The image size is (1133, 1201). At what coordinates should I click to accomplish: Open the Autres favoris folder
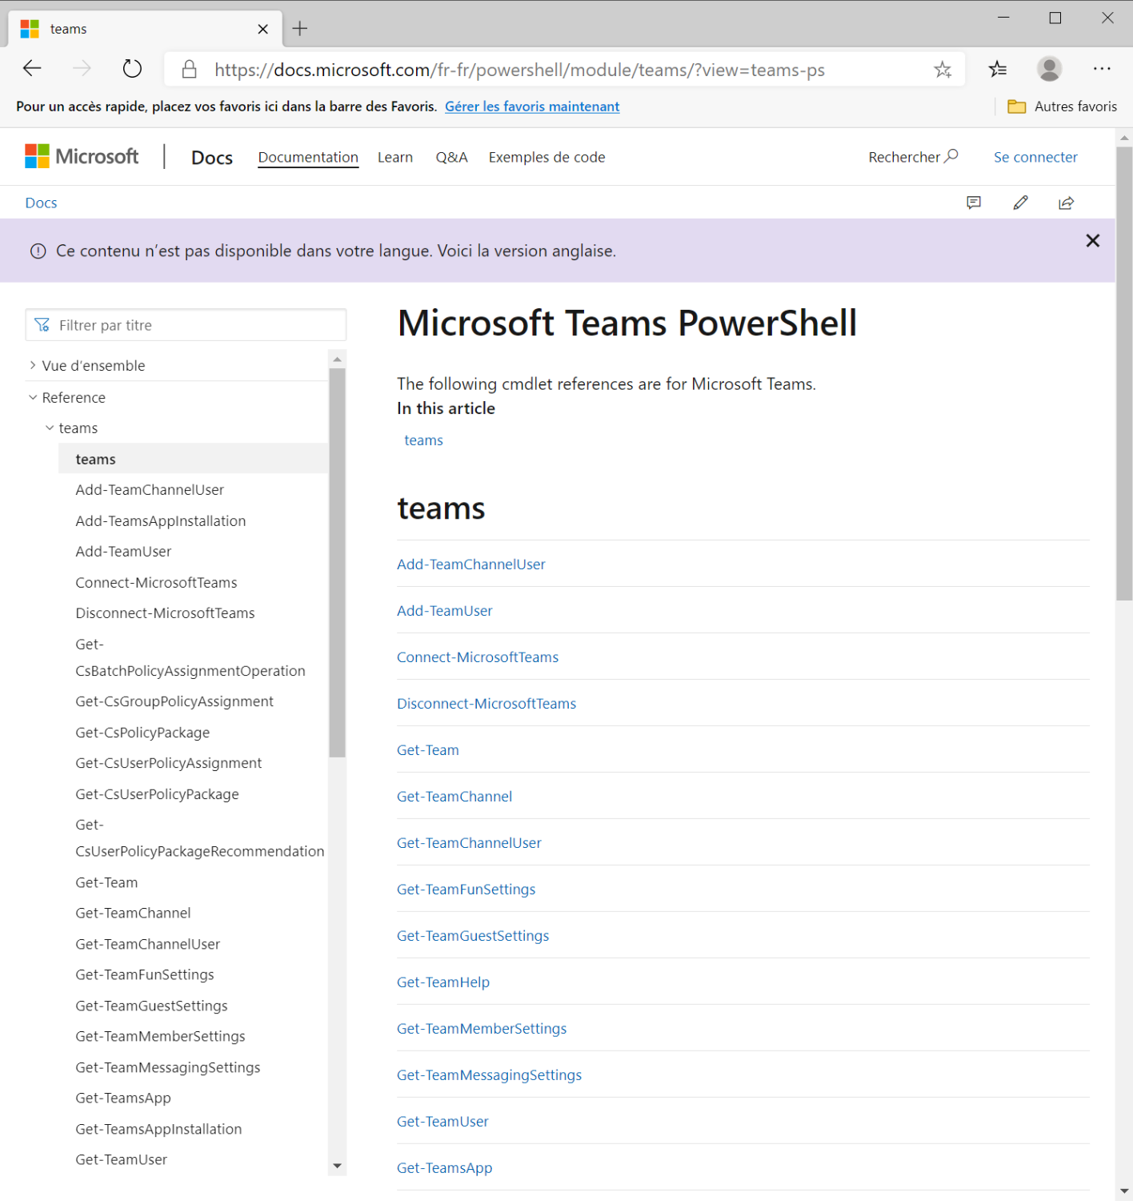click(1062, 106)
